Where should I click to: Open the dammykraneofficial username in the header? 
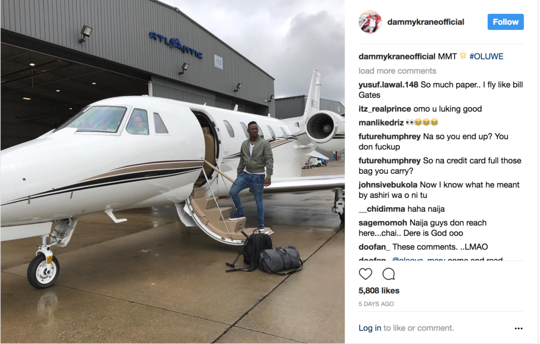pos(426,22)
